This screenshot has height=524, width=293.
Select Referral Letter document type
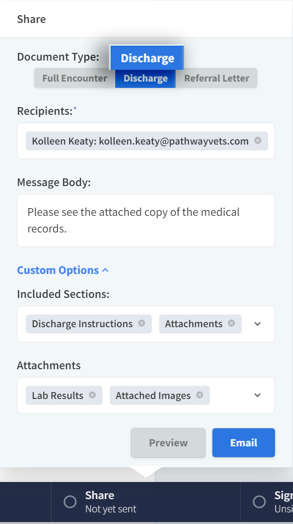(x=216, y=78)
